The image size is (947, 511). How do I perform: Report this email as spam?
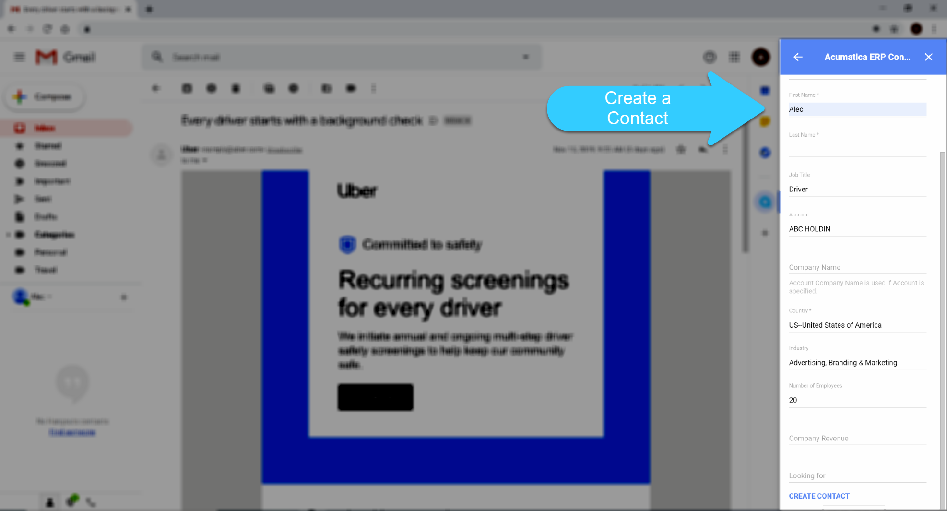coord(211,88)
